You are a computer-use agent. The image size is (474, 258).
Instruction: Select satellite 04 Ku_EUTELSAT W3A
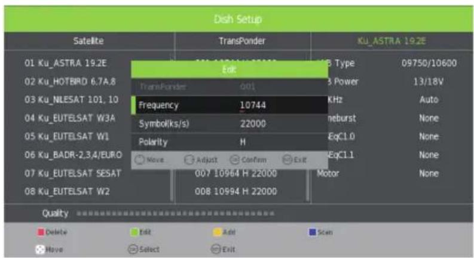[70, 118]
